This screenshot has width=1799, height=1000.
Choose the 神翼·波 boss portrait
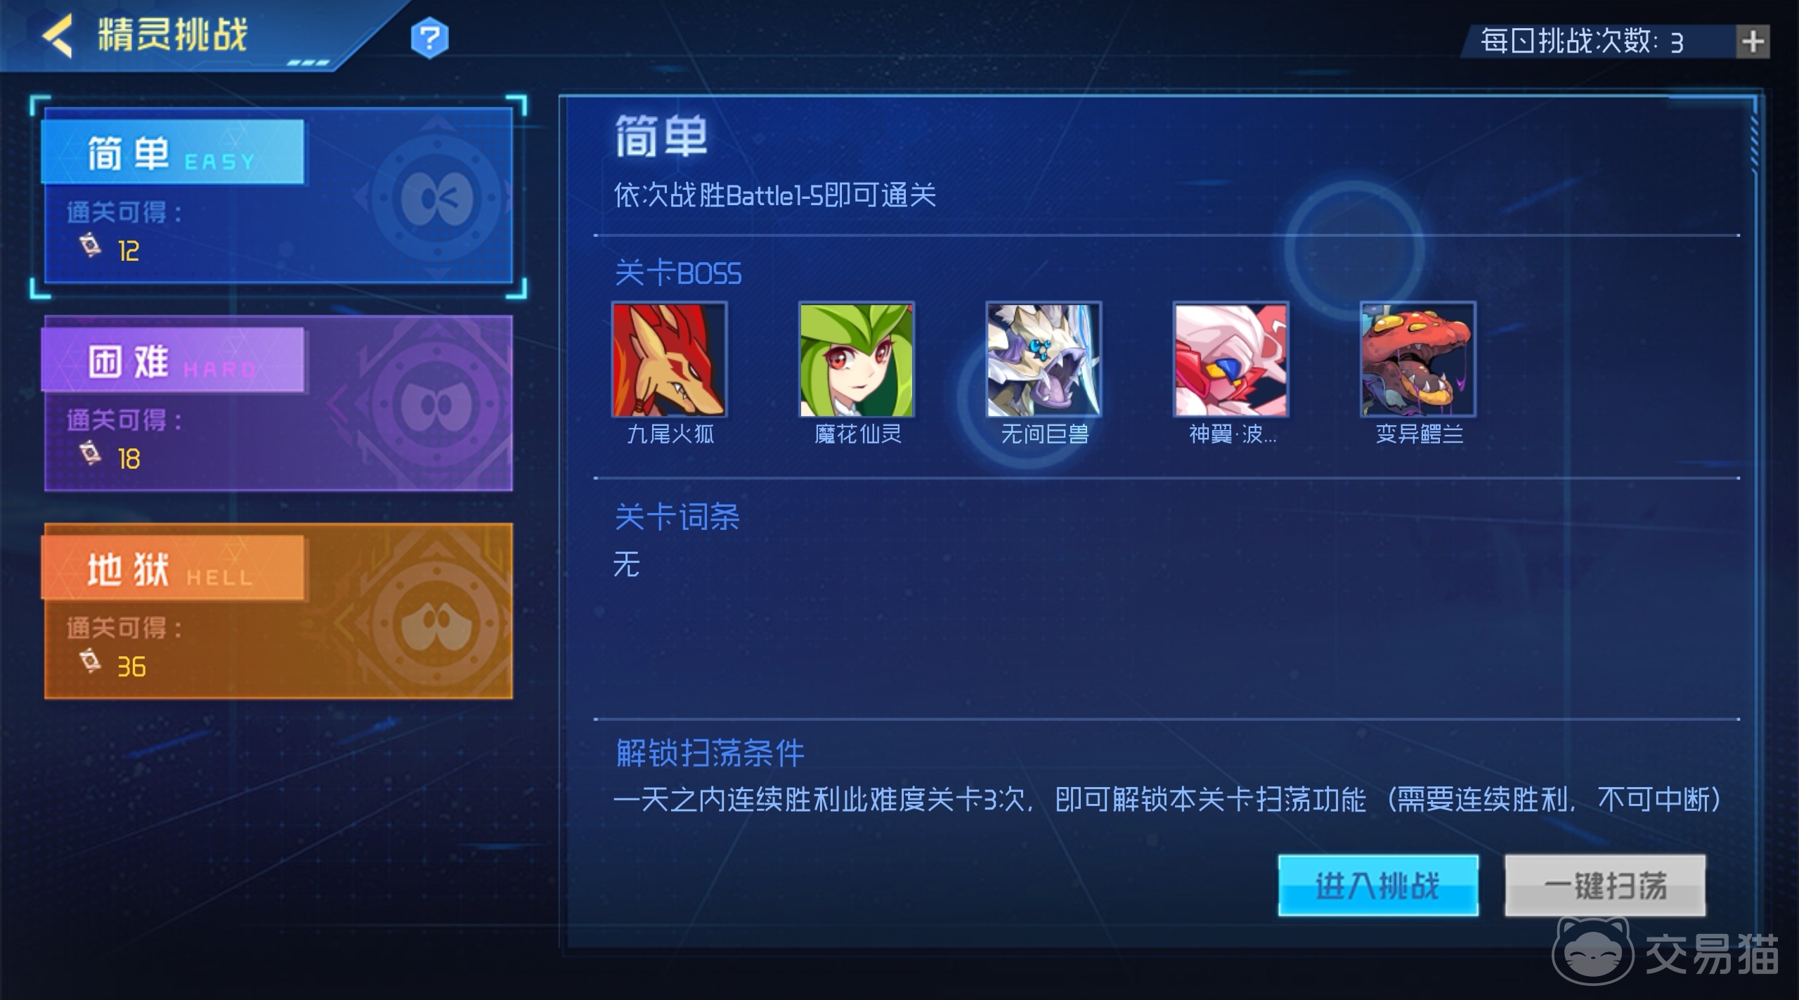click(1230, 359)
